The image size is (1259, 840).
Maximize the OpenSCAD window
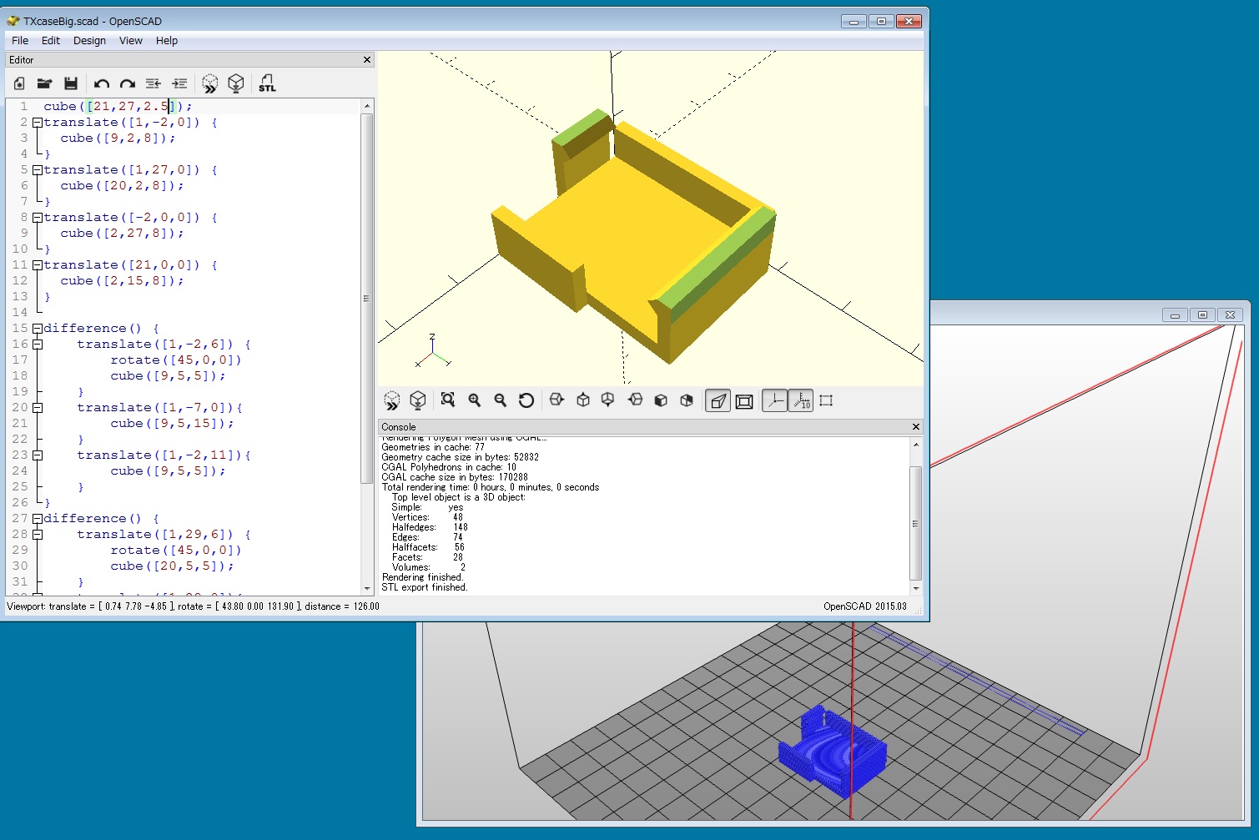(881, 22)
